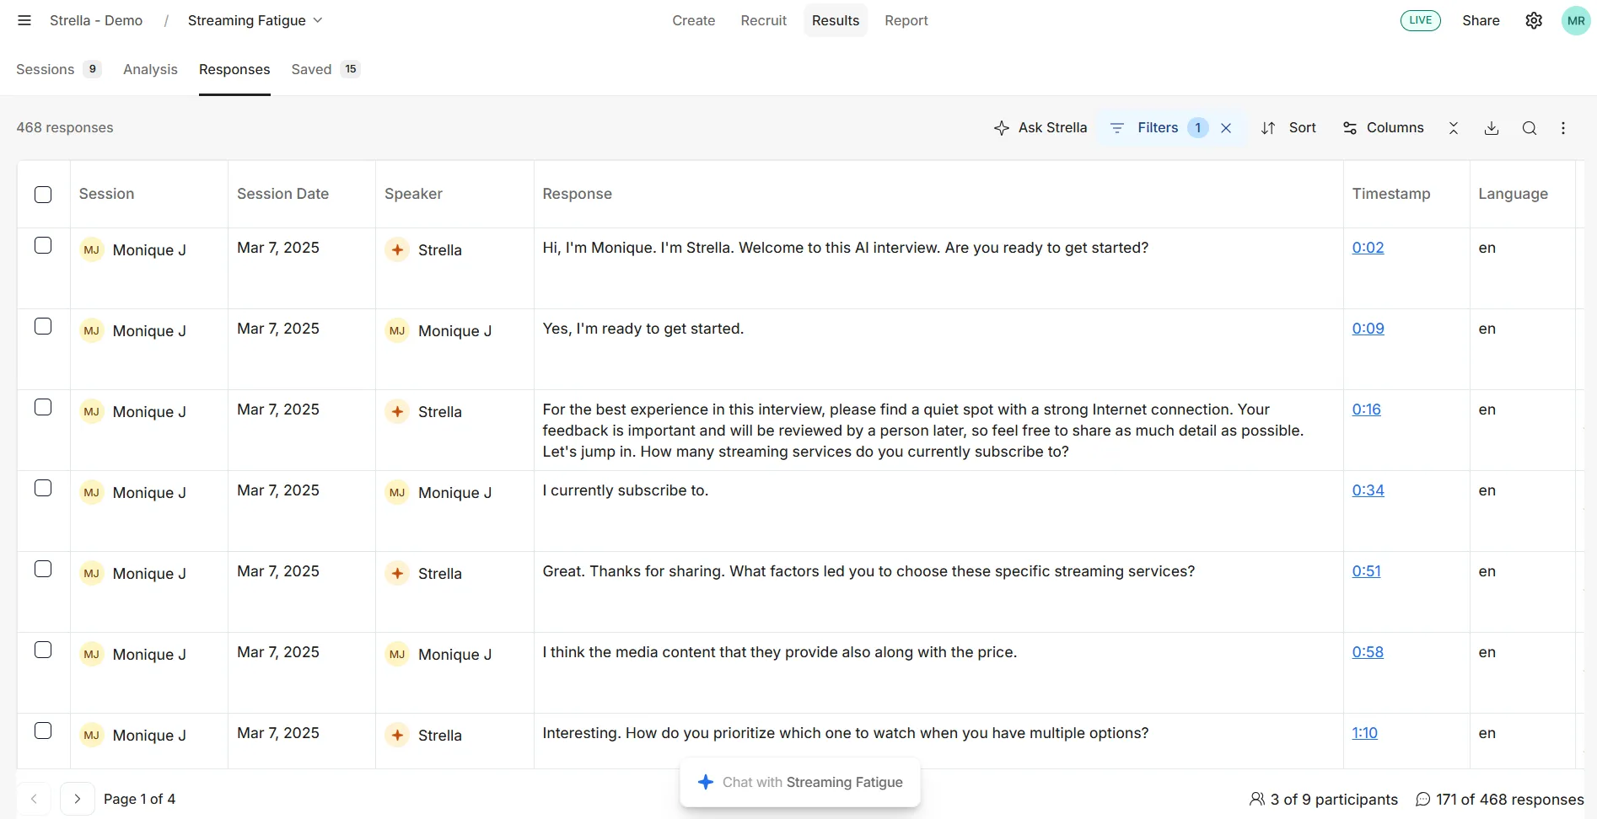Open the Saved subtab
Viewport: 1597px width, 819px height.
[325, 69]
